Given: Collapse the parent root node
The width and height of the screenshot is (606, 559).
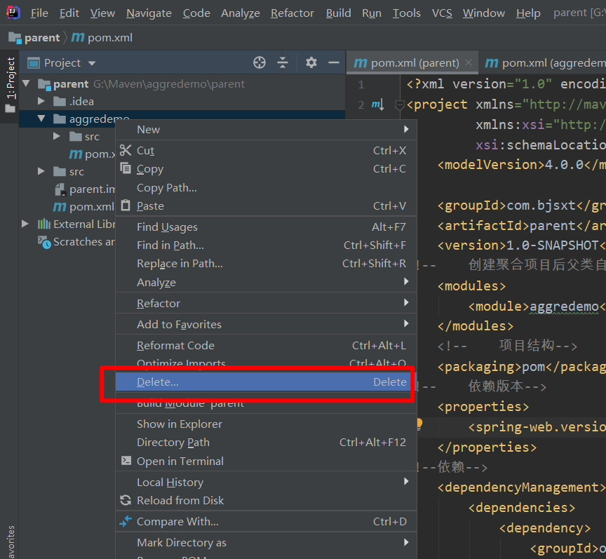Looking at the screenshot, I should (x=26, y=83).
